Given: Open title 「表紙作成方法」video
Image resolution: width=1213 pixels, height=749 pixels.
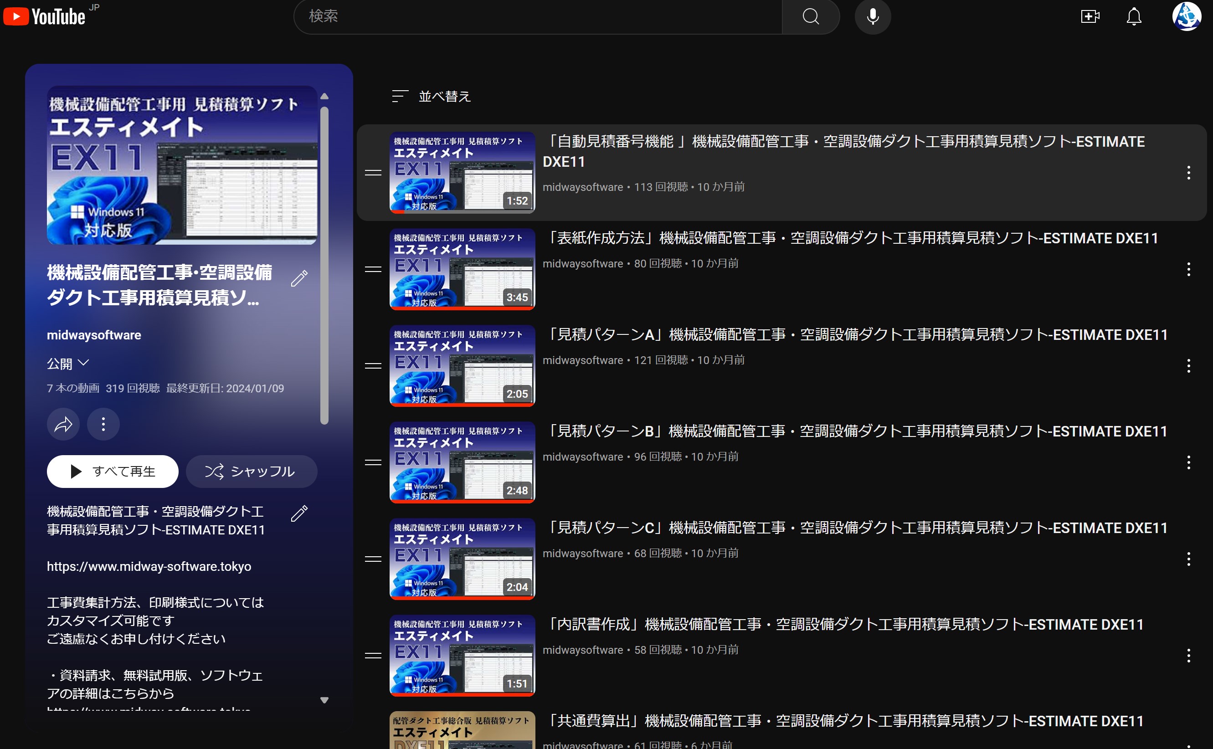Looking at the screenshot, I should click(850, 238).
